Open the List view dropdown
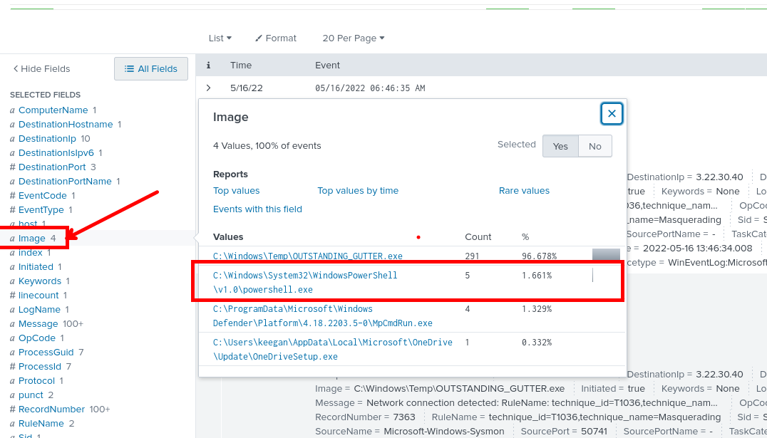The height and width of the screenshot is (438, 767). pyautogui.click(x=220, y=38)
